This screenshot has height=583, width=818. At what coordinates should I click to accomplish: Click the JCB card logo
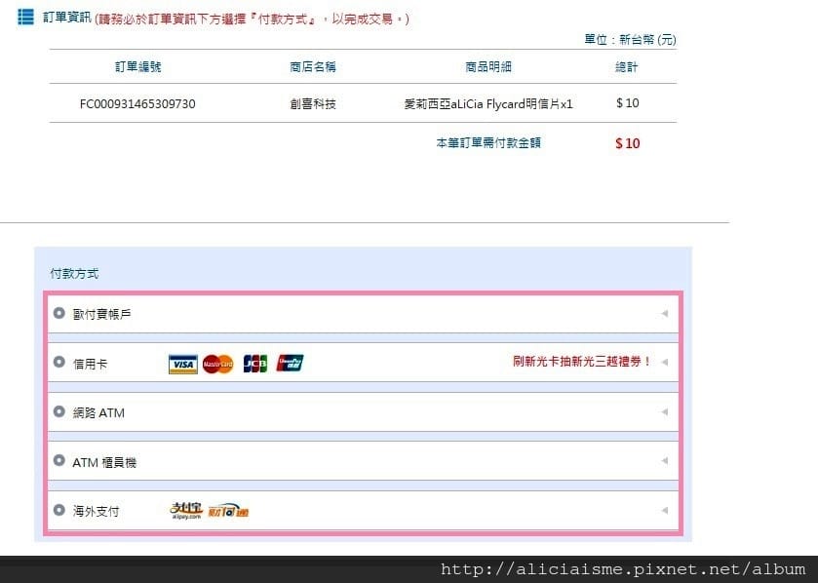[x=255, y=364]
